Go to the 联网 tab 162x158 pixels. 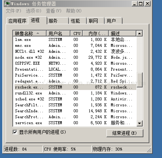pos(95,21)
